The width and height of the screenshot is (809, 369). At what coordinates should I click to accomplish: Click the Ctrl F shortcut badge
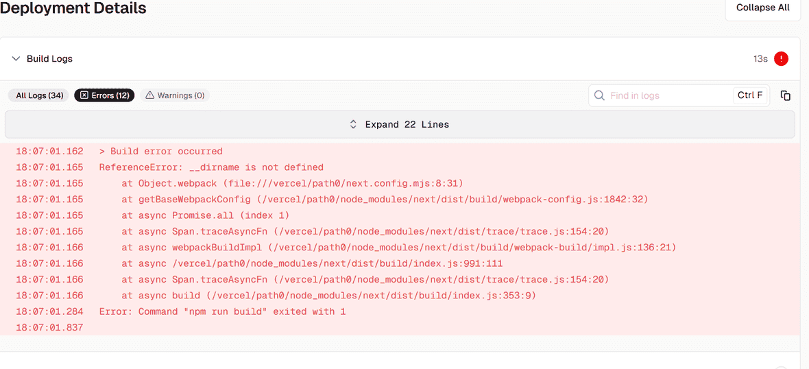point(750,95)
